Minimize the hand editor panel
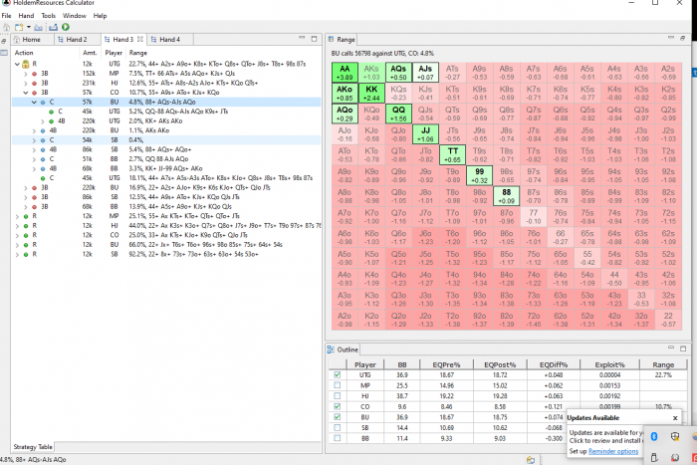Image resolution: width=697 pixels, height=465 pixels. [302, 38]
